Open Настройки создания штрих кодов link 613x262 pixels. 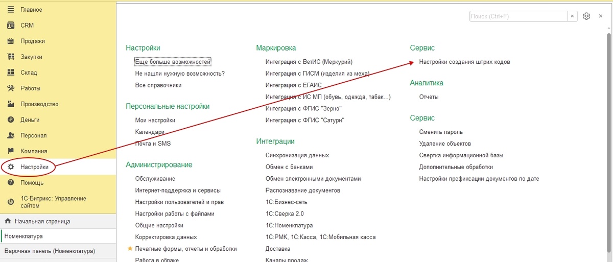click(464, 62)
